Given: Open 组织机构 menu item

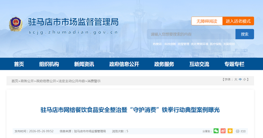Looking at the screenshot, I should 49,64.
